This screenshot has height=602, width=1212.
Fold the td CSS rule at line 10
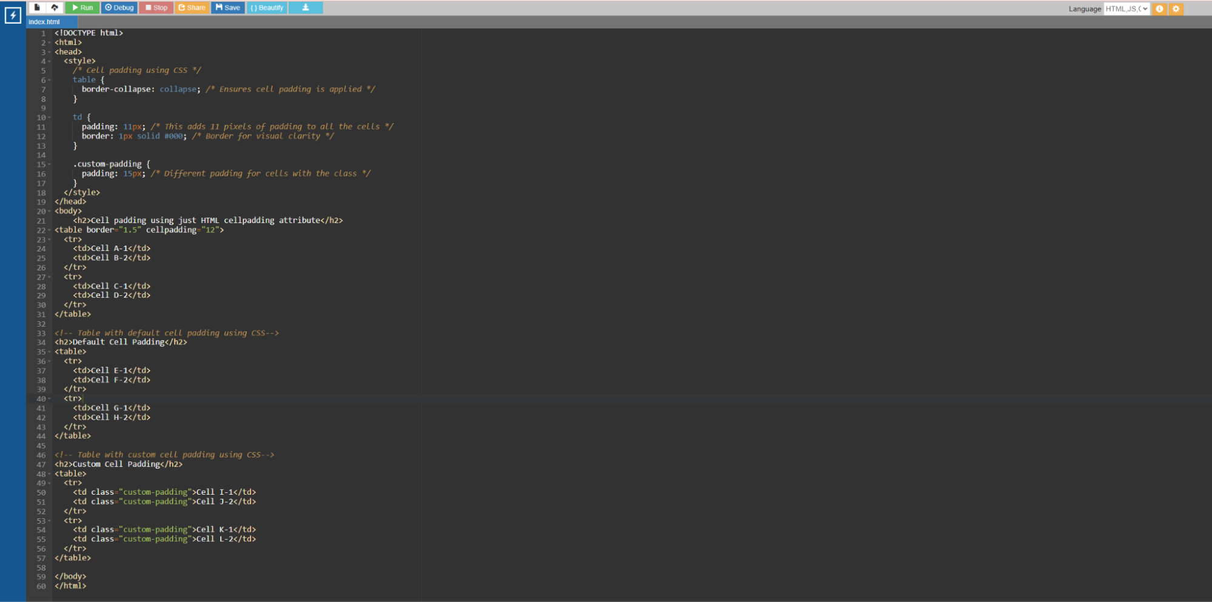(x=50, y=118)
